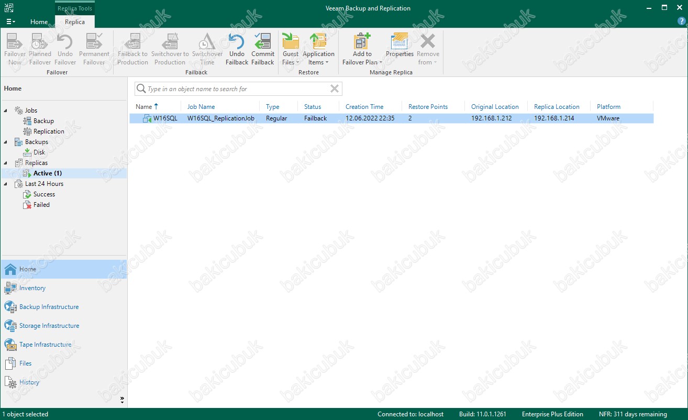Switch to the Home ribbon tab
Screen dimensions: 688x420
(39, 22)
